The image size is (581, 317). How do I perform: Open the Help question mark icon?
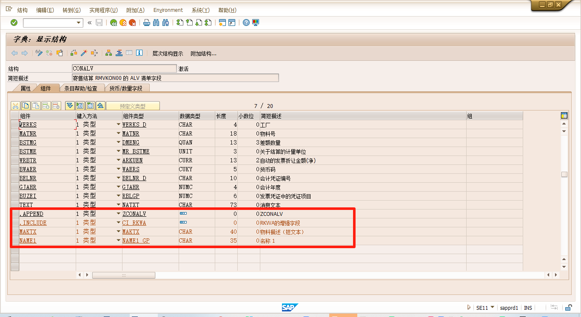click(x=247, y=23)
